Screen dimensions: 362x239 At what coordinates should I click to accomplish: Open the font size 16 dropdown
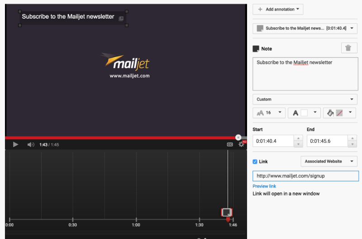pos(269,113)
